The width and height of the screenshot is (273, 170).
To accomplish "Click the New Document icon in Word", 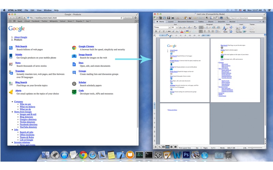I will point(155,18).
